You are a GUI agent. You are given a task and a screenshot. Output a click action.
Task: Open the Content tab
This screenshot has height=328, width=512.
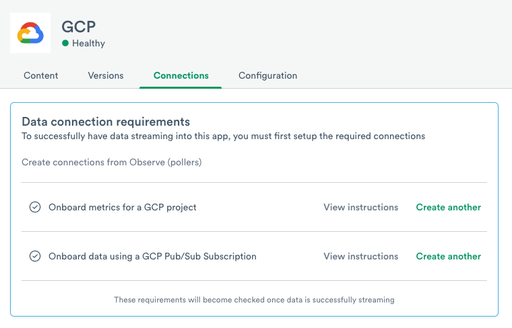[x=41, y=75]
